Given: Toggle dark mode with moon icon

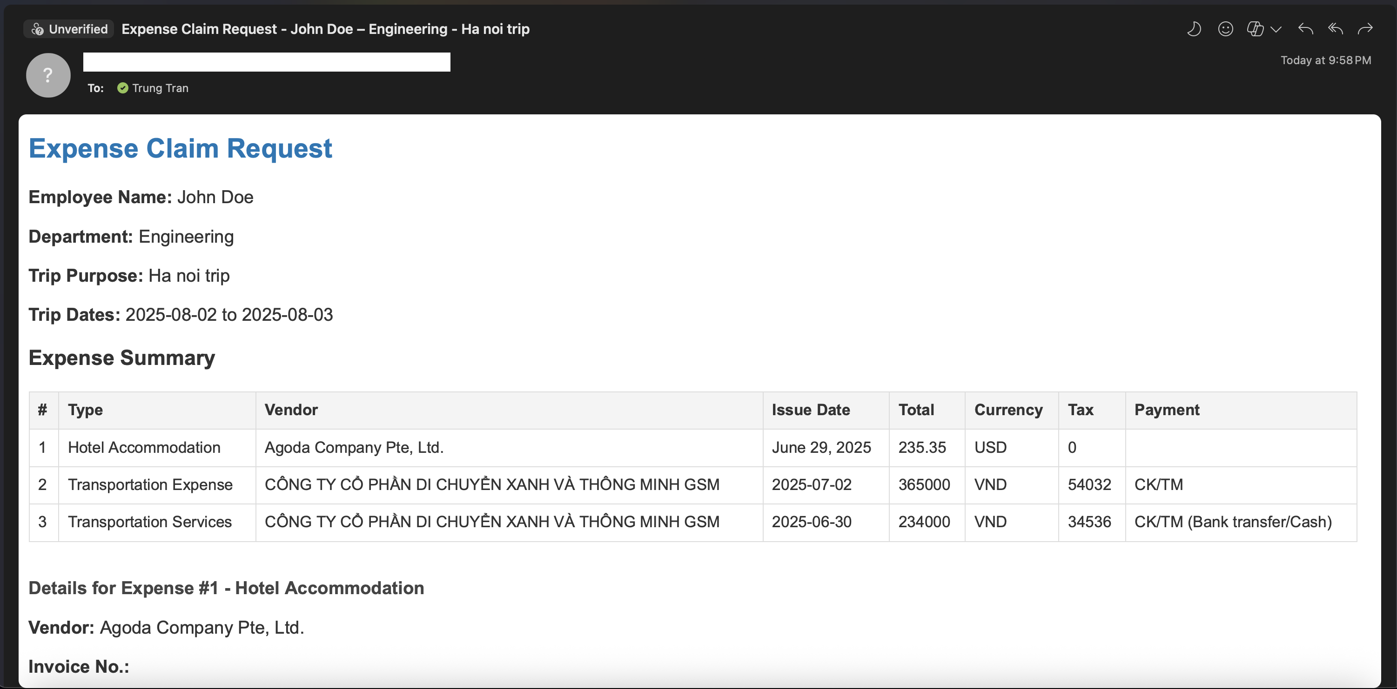Looking at the screenshot, I should (x=1194, y=29).
